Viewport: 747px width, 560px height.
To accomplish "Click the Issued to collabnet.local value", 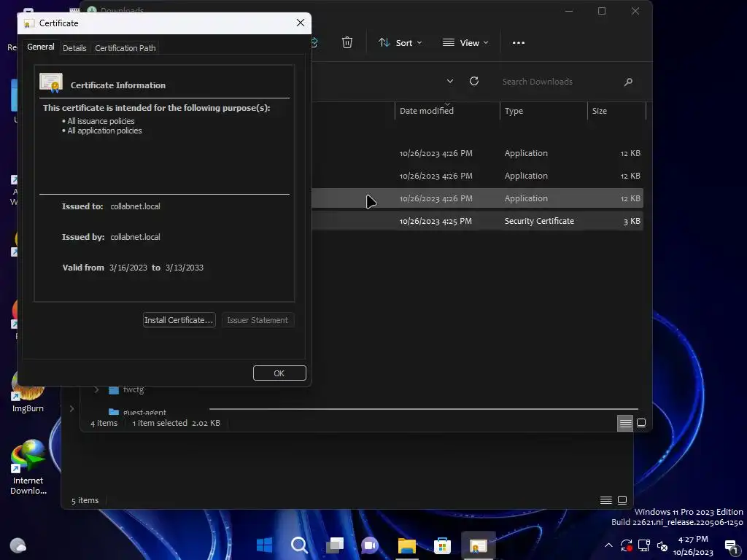I will click(135, 206).
